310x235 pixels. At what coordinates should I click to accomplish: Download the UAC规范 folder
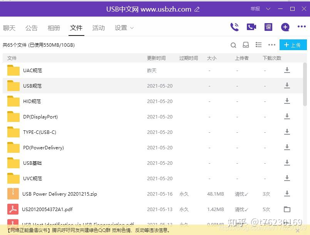287,70
